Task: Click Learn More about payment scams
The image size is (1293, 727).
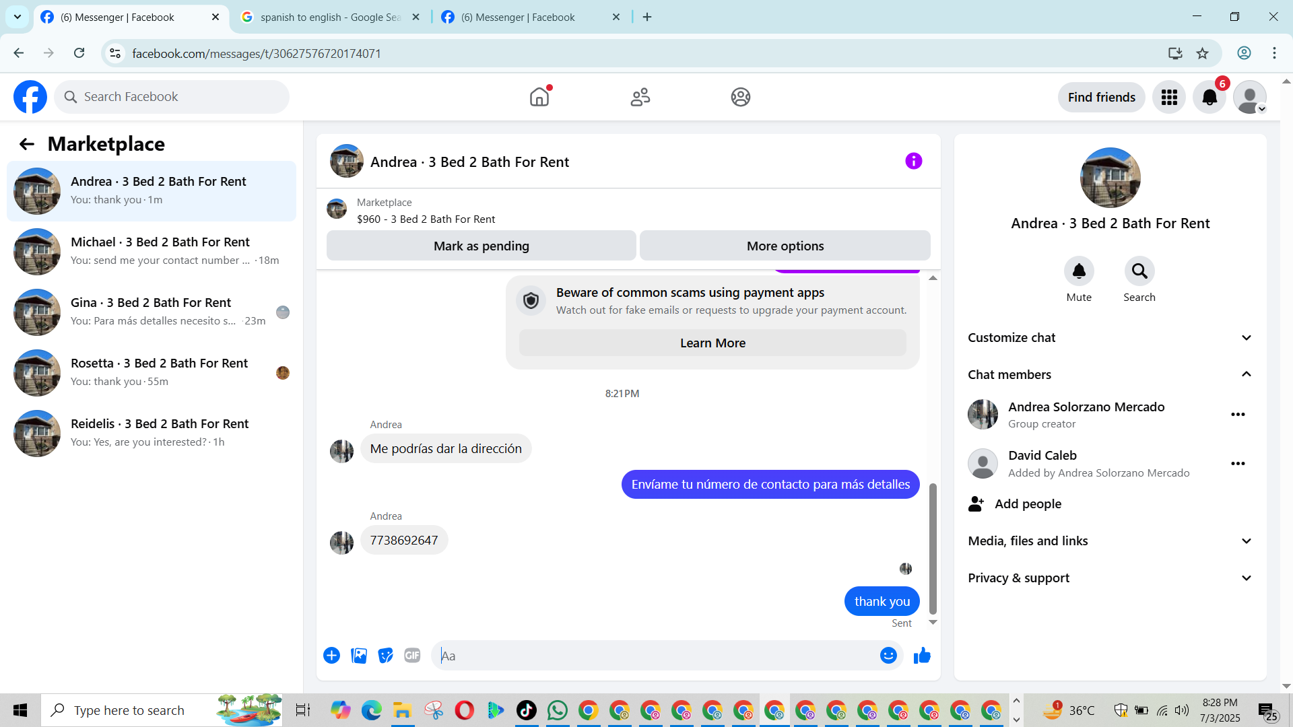Action: click(x=712, y=343)
